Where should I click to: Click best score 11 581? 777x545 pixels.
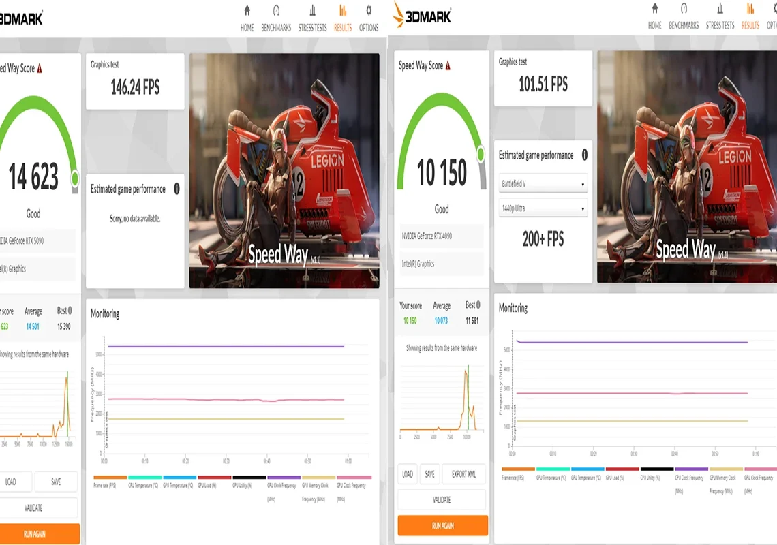(x=472, y=321)
